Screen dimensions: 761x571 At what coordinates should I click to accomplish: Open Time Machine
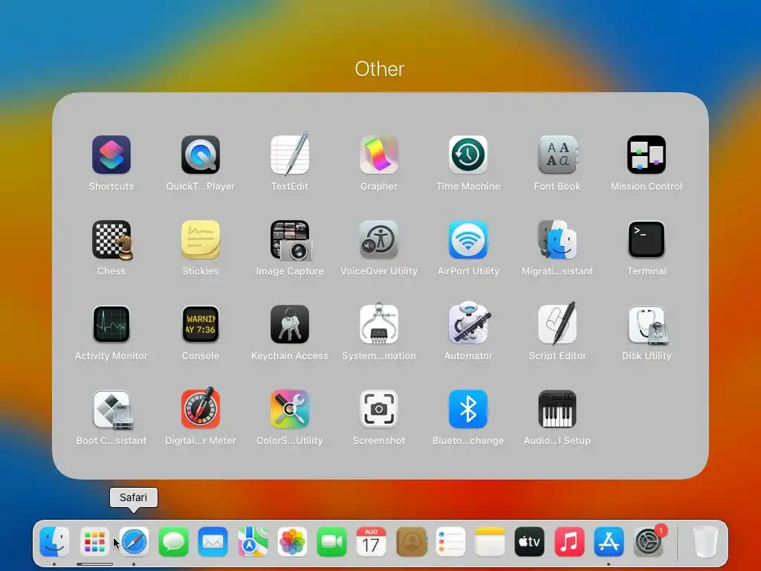coord(468,155)
